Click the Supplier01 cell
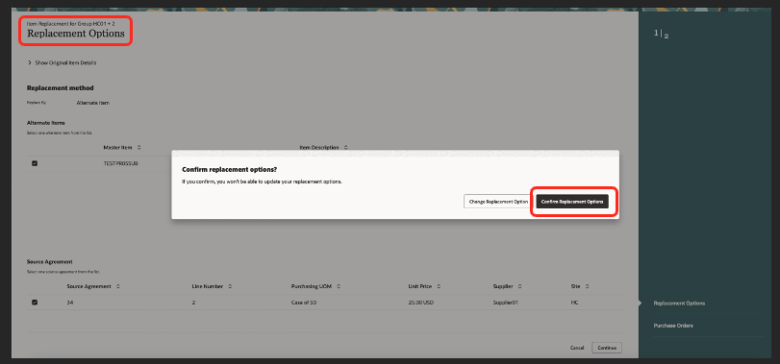Viewport: 780px width, 364px height. 505,302
